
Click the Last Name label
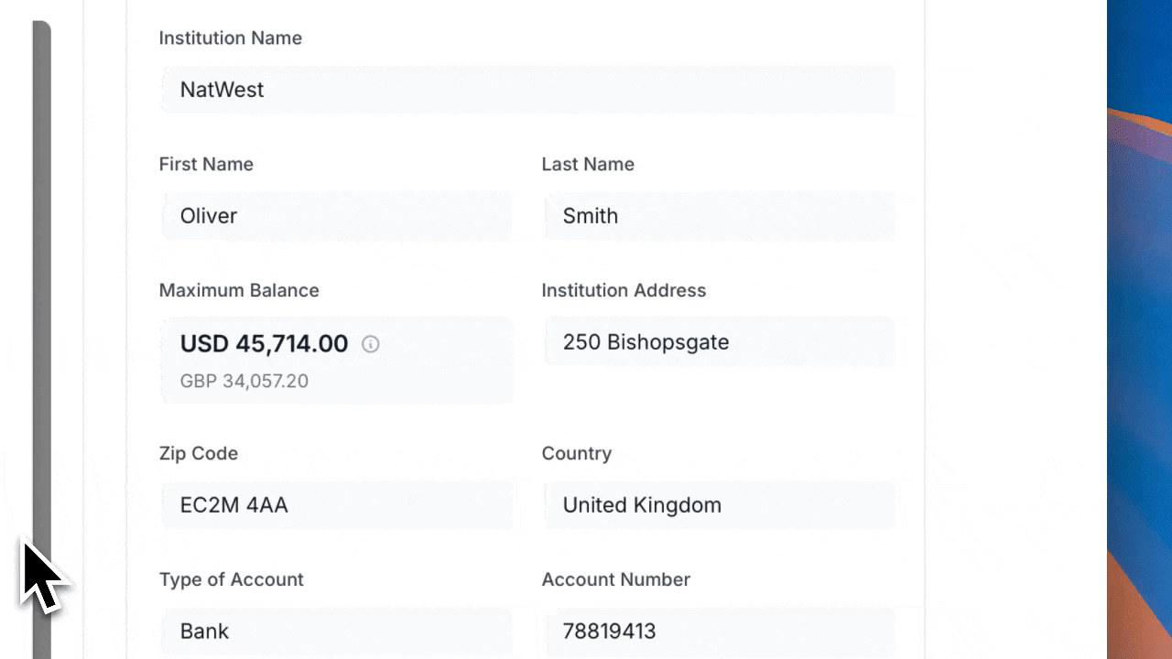click(x=588, y=165)
